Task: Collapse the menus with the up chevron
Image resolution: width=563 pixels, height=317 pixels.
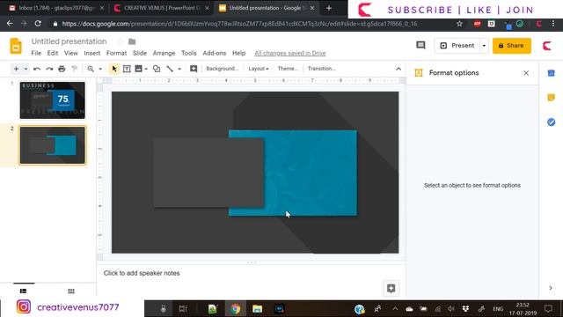Action: (x=398, y=69)
